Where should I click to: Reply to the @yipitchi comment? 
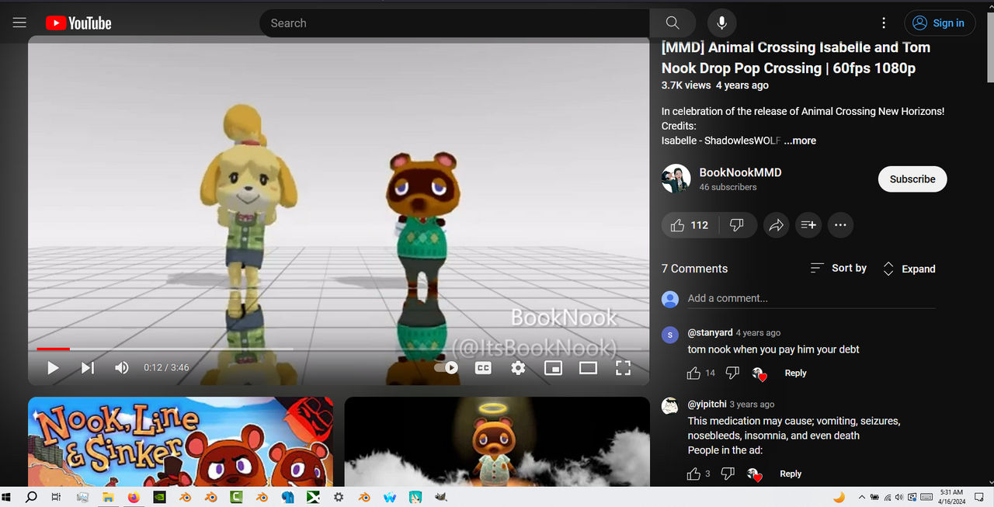click(791, 474)
